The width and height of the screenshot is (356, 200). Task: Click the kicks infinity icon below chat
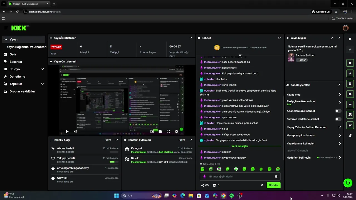click(205, 185)
